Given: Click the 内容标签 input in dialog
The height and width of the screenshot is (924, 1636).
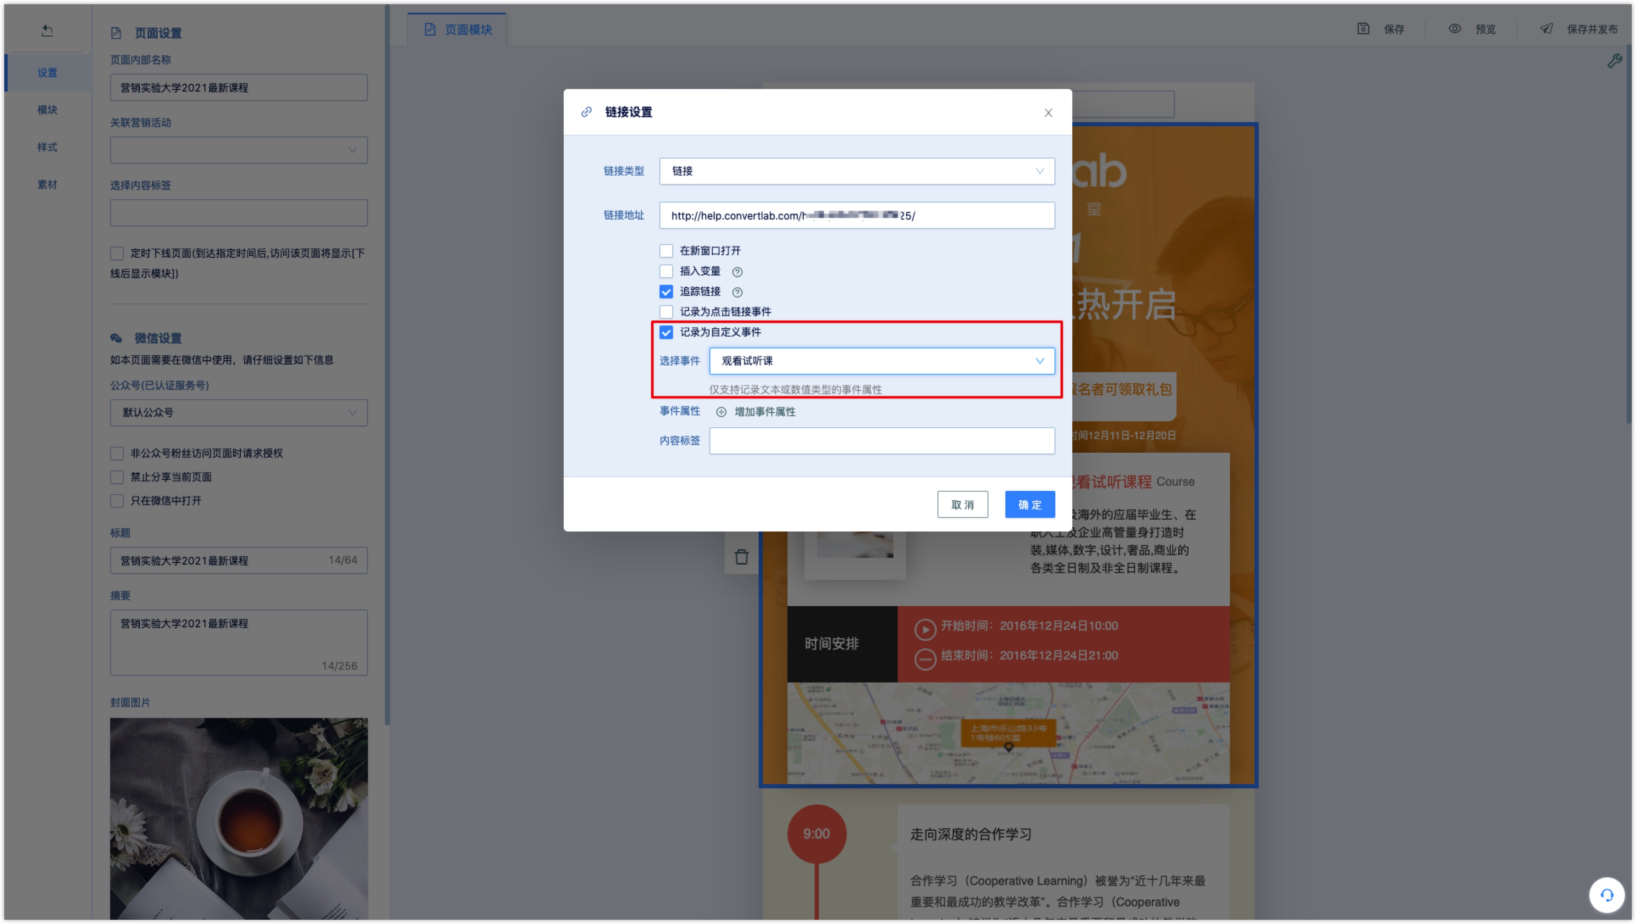Looking at the screenshot, I should click(x=882, y=441).
